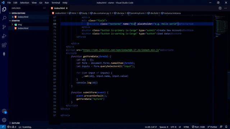Click HTML language mode in status bar
Image resolution: width=230 pixels, height=129 pixels.
tap(186, 127)
